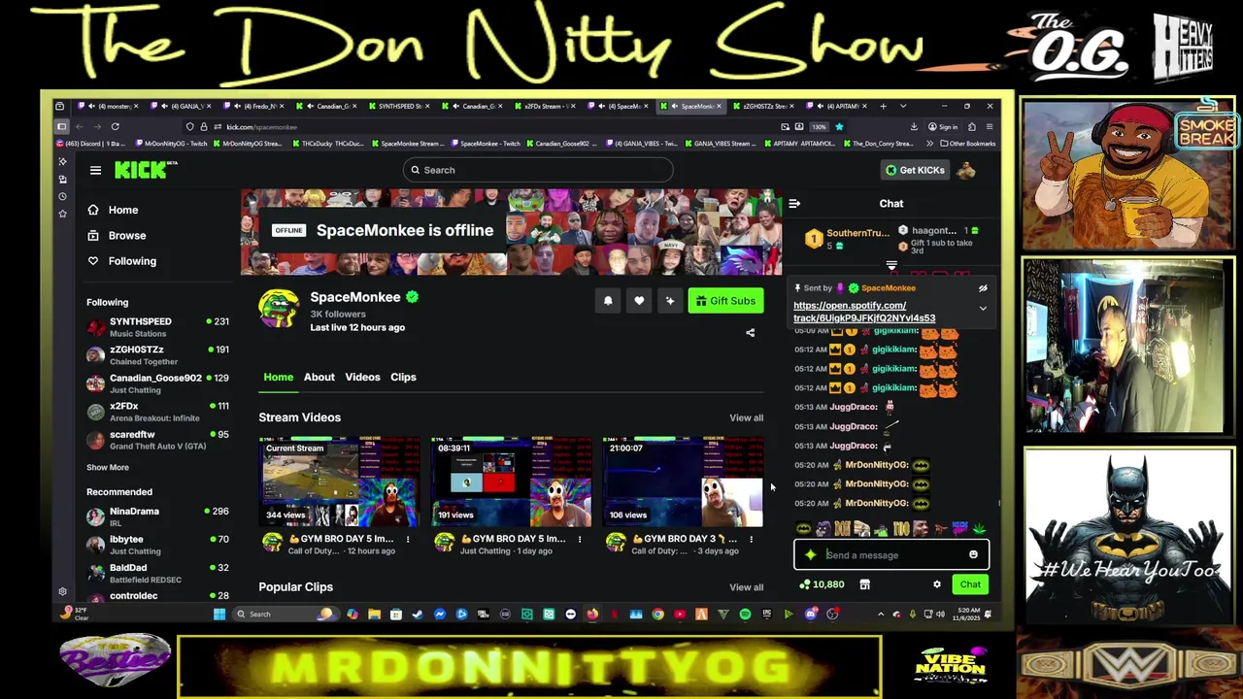Toggle follow heart for SpaceMonkee
Viewport: 1243px width, 699px height.
[x=639, y=301]
